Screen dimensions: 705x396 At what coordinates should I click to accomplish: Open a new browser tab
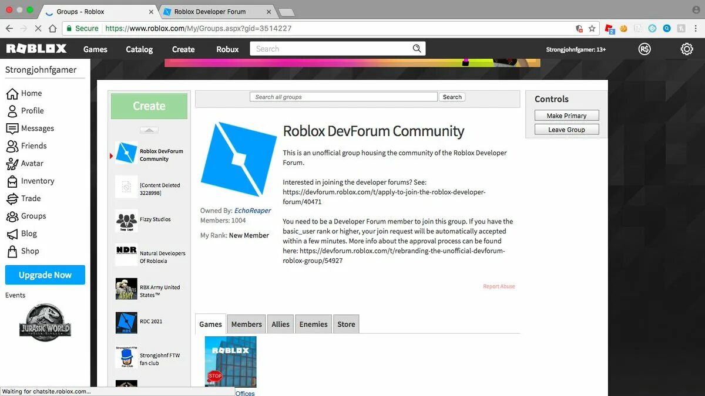(286, 12)
